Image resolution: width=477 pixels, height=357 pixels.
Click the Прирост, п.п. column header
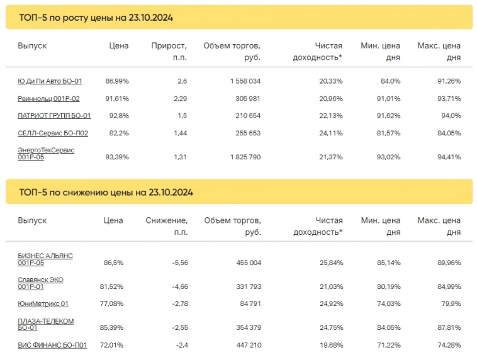(x=169, y=51)
